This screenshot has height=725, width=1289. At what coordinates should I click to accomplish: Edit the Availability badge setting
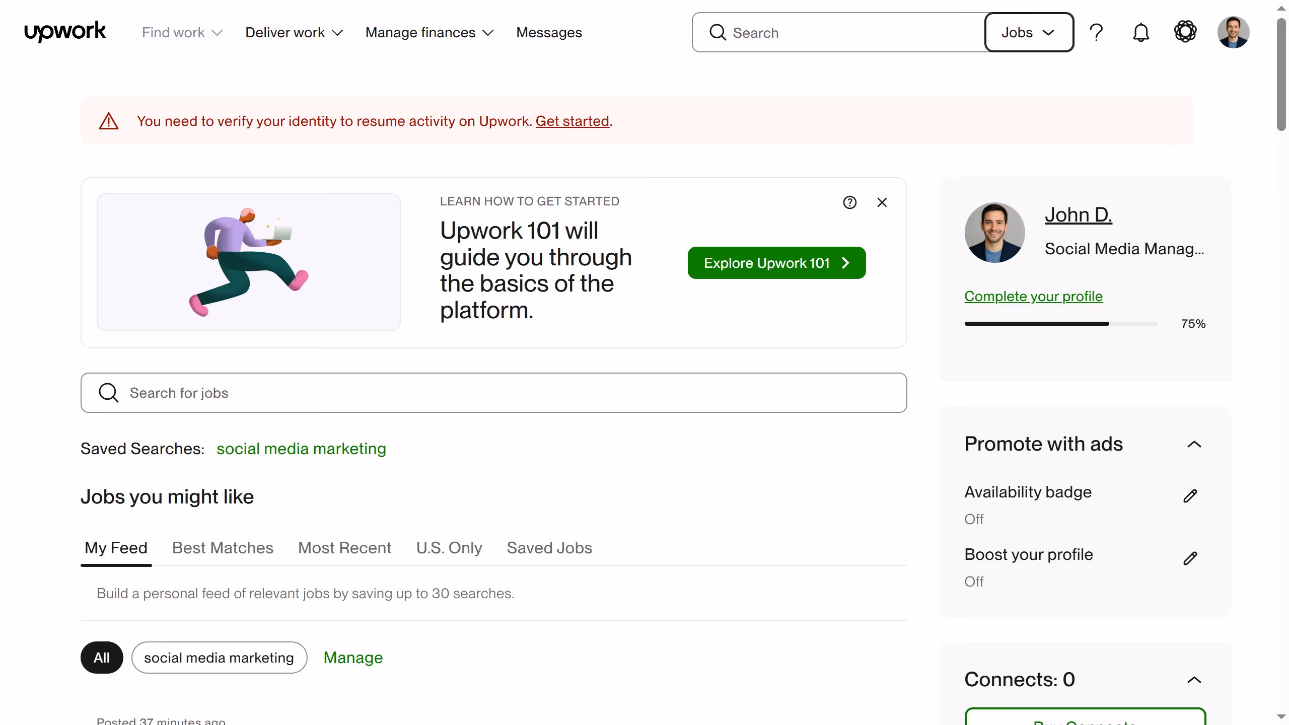pos(1190,496)
